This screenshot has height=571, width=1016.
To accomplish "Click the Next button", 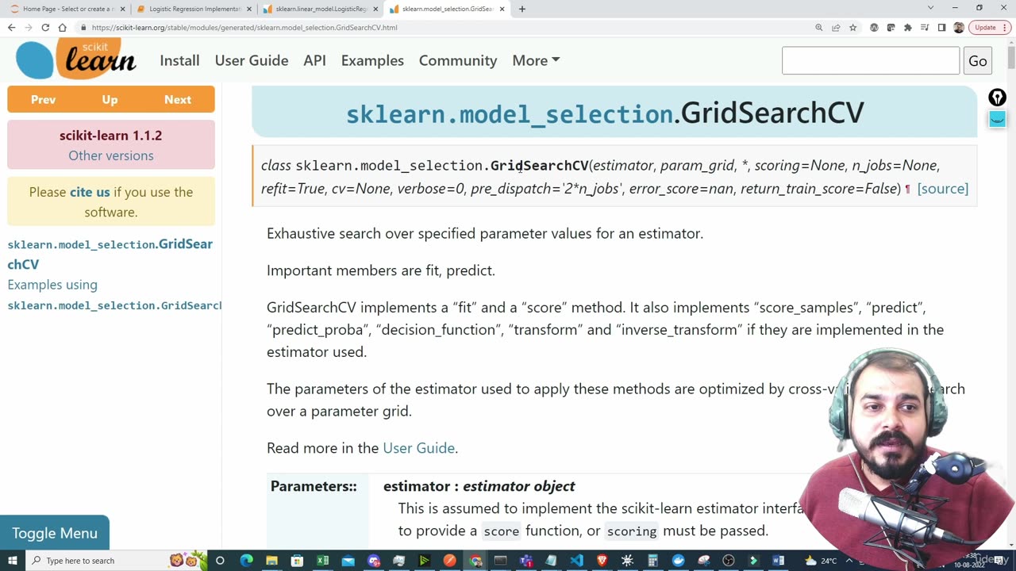I will [x=178, y=99].
